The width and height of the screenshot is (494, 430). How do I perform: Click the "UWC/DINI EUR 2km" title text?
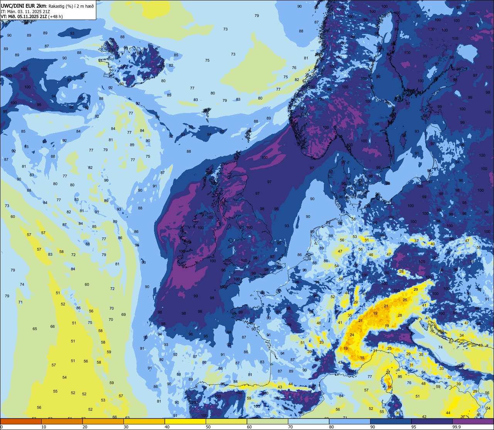click(x=24, y=5)
